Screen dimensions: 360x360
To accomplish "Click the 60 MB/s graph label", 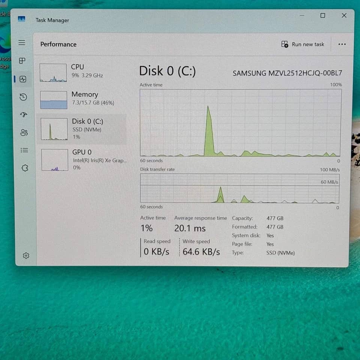I will pyautogui.click(x=329, y=182).
